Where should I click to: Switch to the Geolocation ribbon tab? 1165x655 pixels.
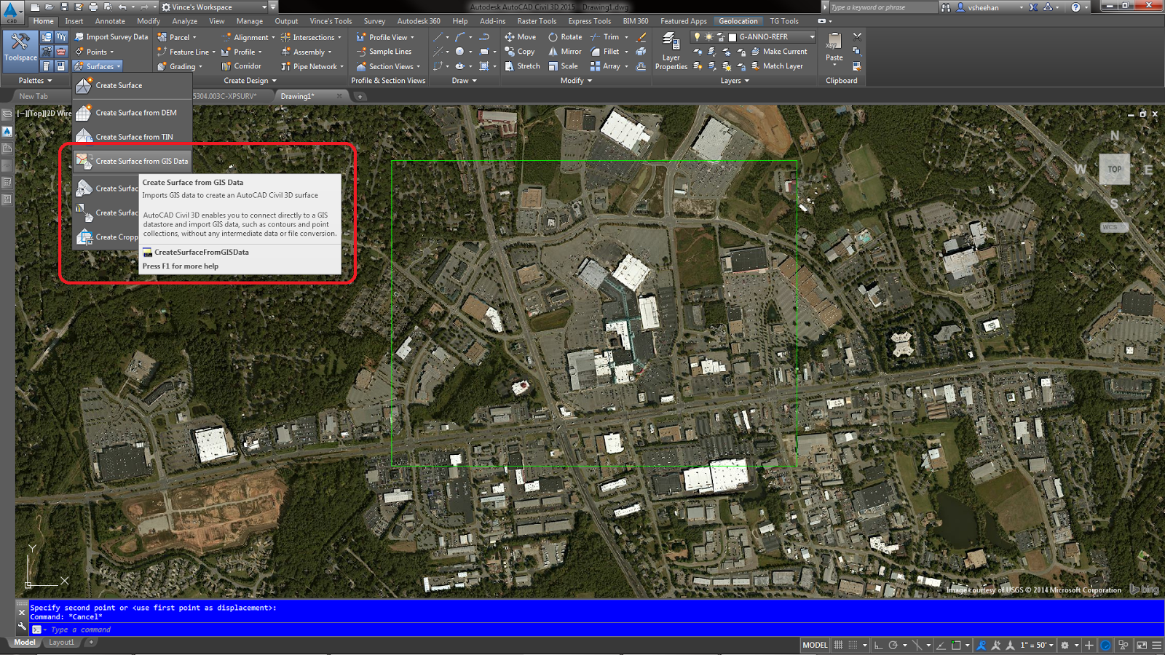[738, 21]
